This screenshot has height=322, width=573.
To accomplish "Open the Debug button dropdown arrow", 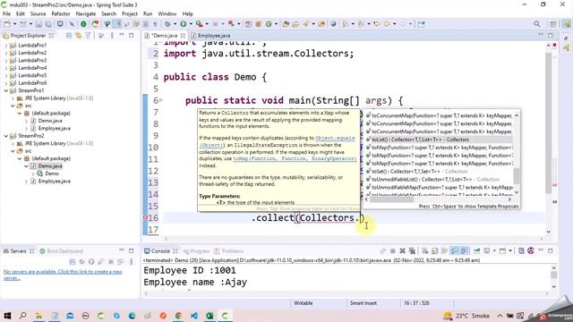I will [175, 24].
